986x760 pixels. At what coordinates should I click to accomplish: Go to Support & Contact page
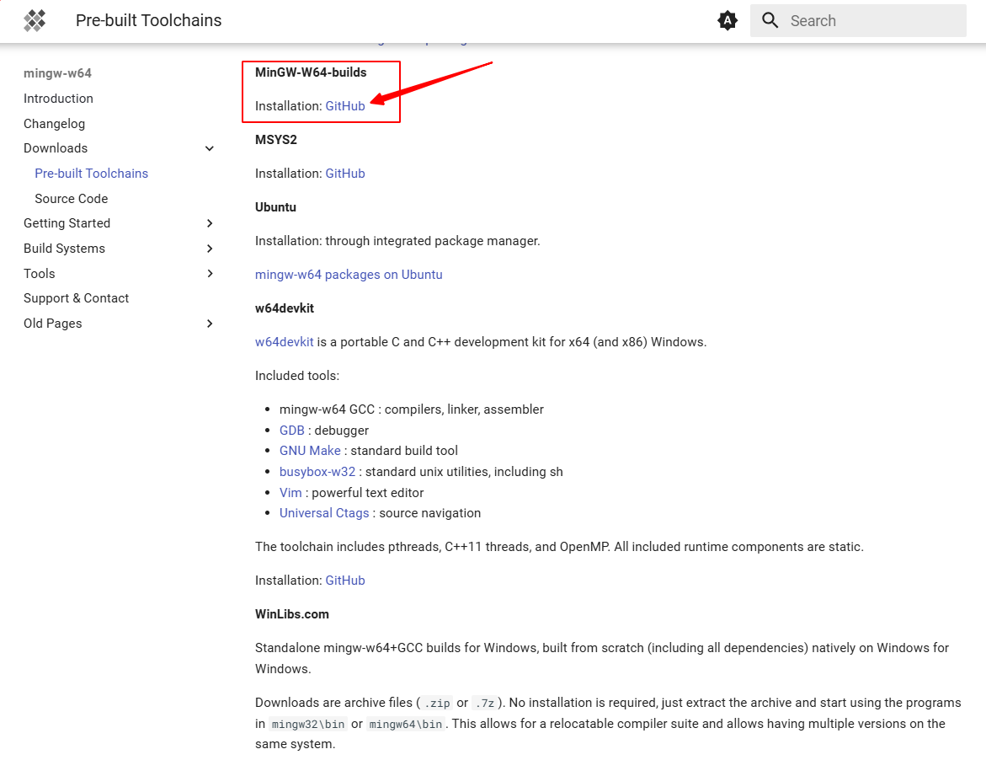pos(76,298)
